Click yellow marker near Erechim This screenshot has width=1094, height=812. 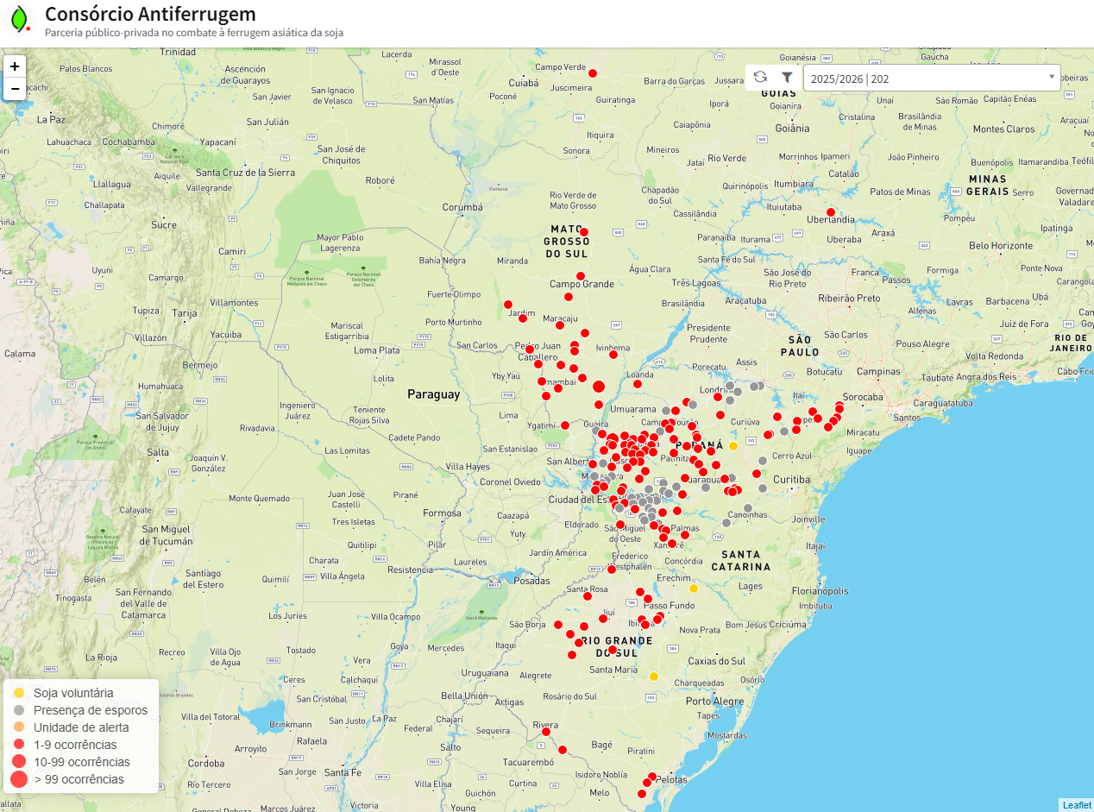(x=693, y=589)
